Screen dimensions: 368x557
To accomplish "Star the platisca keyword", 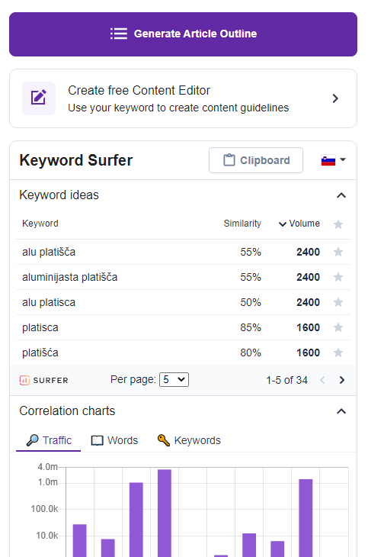I will click(x=338, y=327).
